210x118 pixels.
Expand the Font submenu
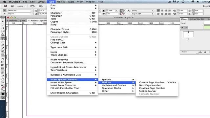73,5
